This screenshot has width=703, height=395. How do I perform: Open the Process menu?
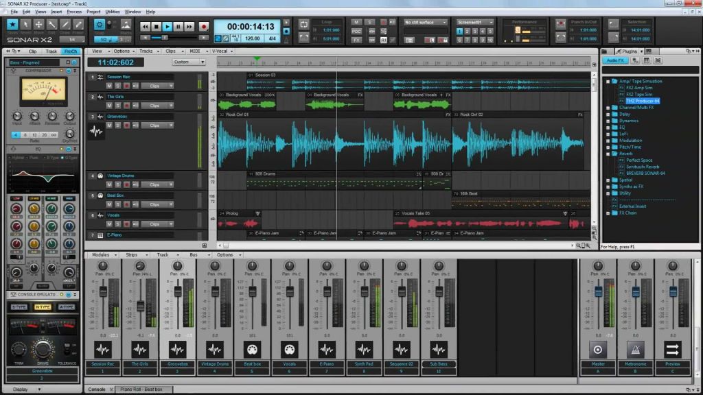pyautogui.click(x=74, y=11)
